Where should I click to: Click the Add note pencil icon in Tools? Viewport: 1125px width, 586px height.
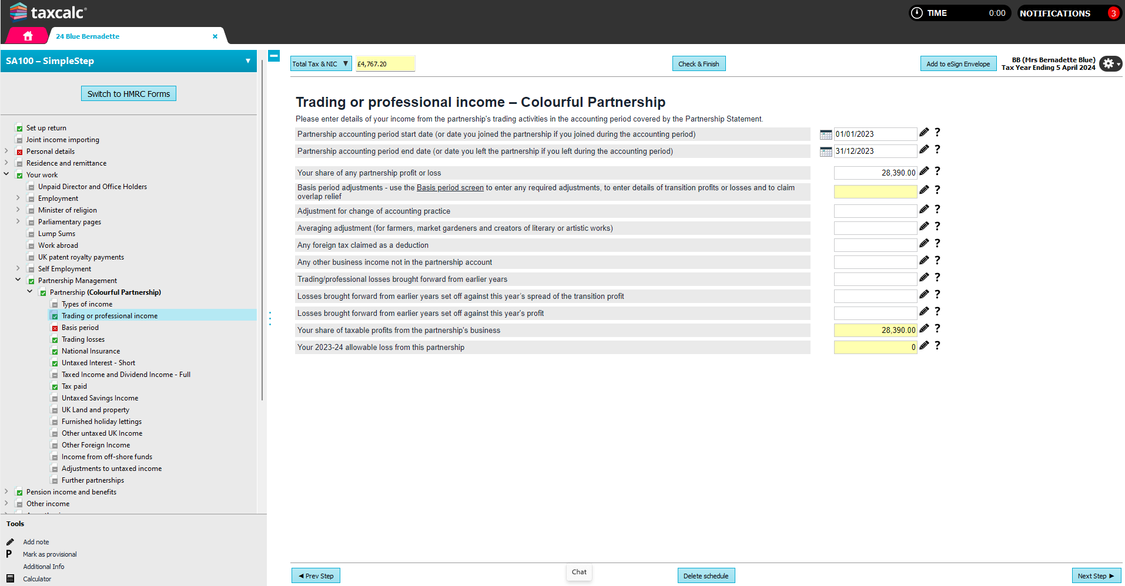pos(10,541)
